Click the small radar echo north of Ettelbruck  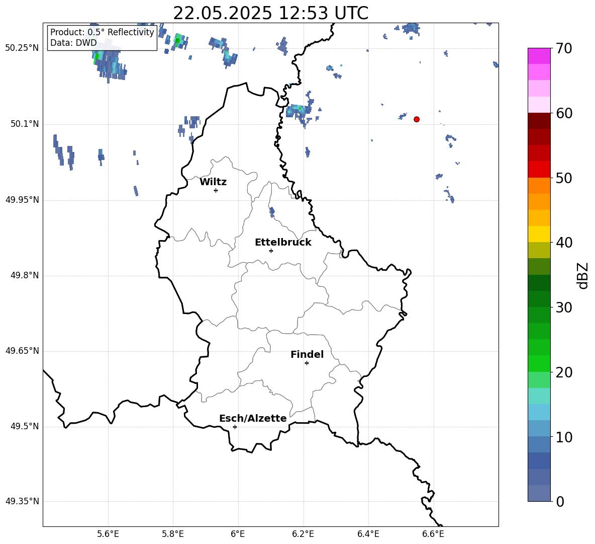click(272, 212)
